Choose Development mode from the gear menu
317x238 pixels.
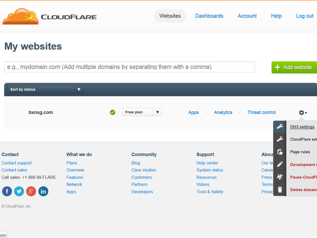pyautogui.click(x=304, y=165)
